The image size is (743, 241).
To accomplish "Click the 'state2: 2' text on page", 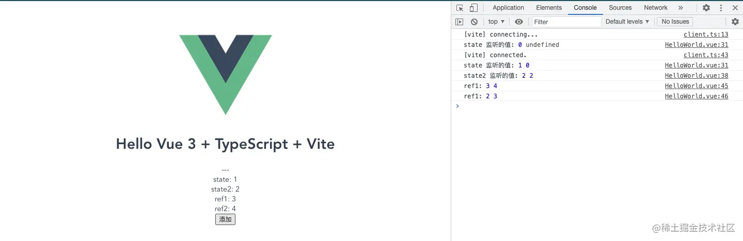I will 225,190.
